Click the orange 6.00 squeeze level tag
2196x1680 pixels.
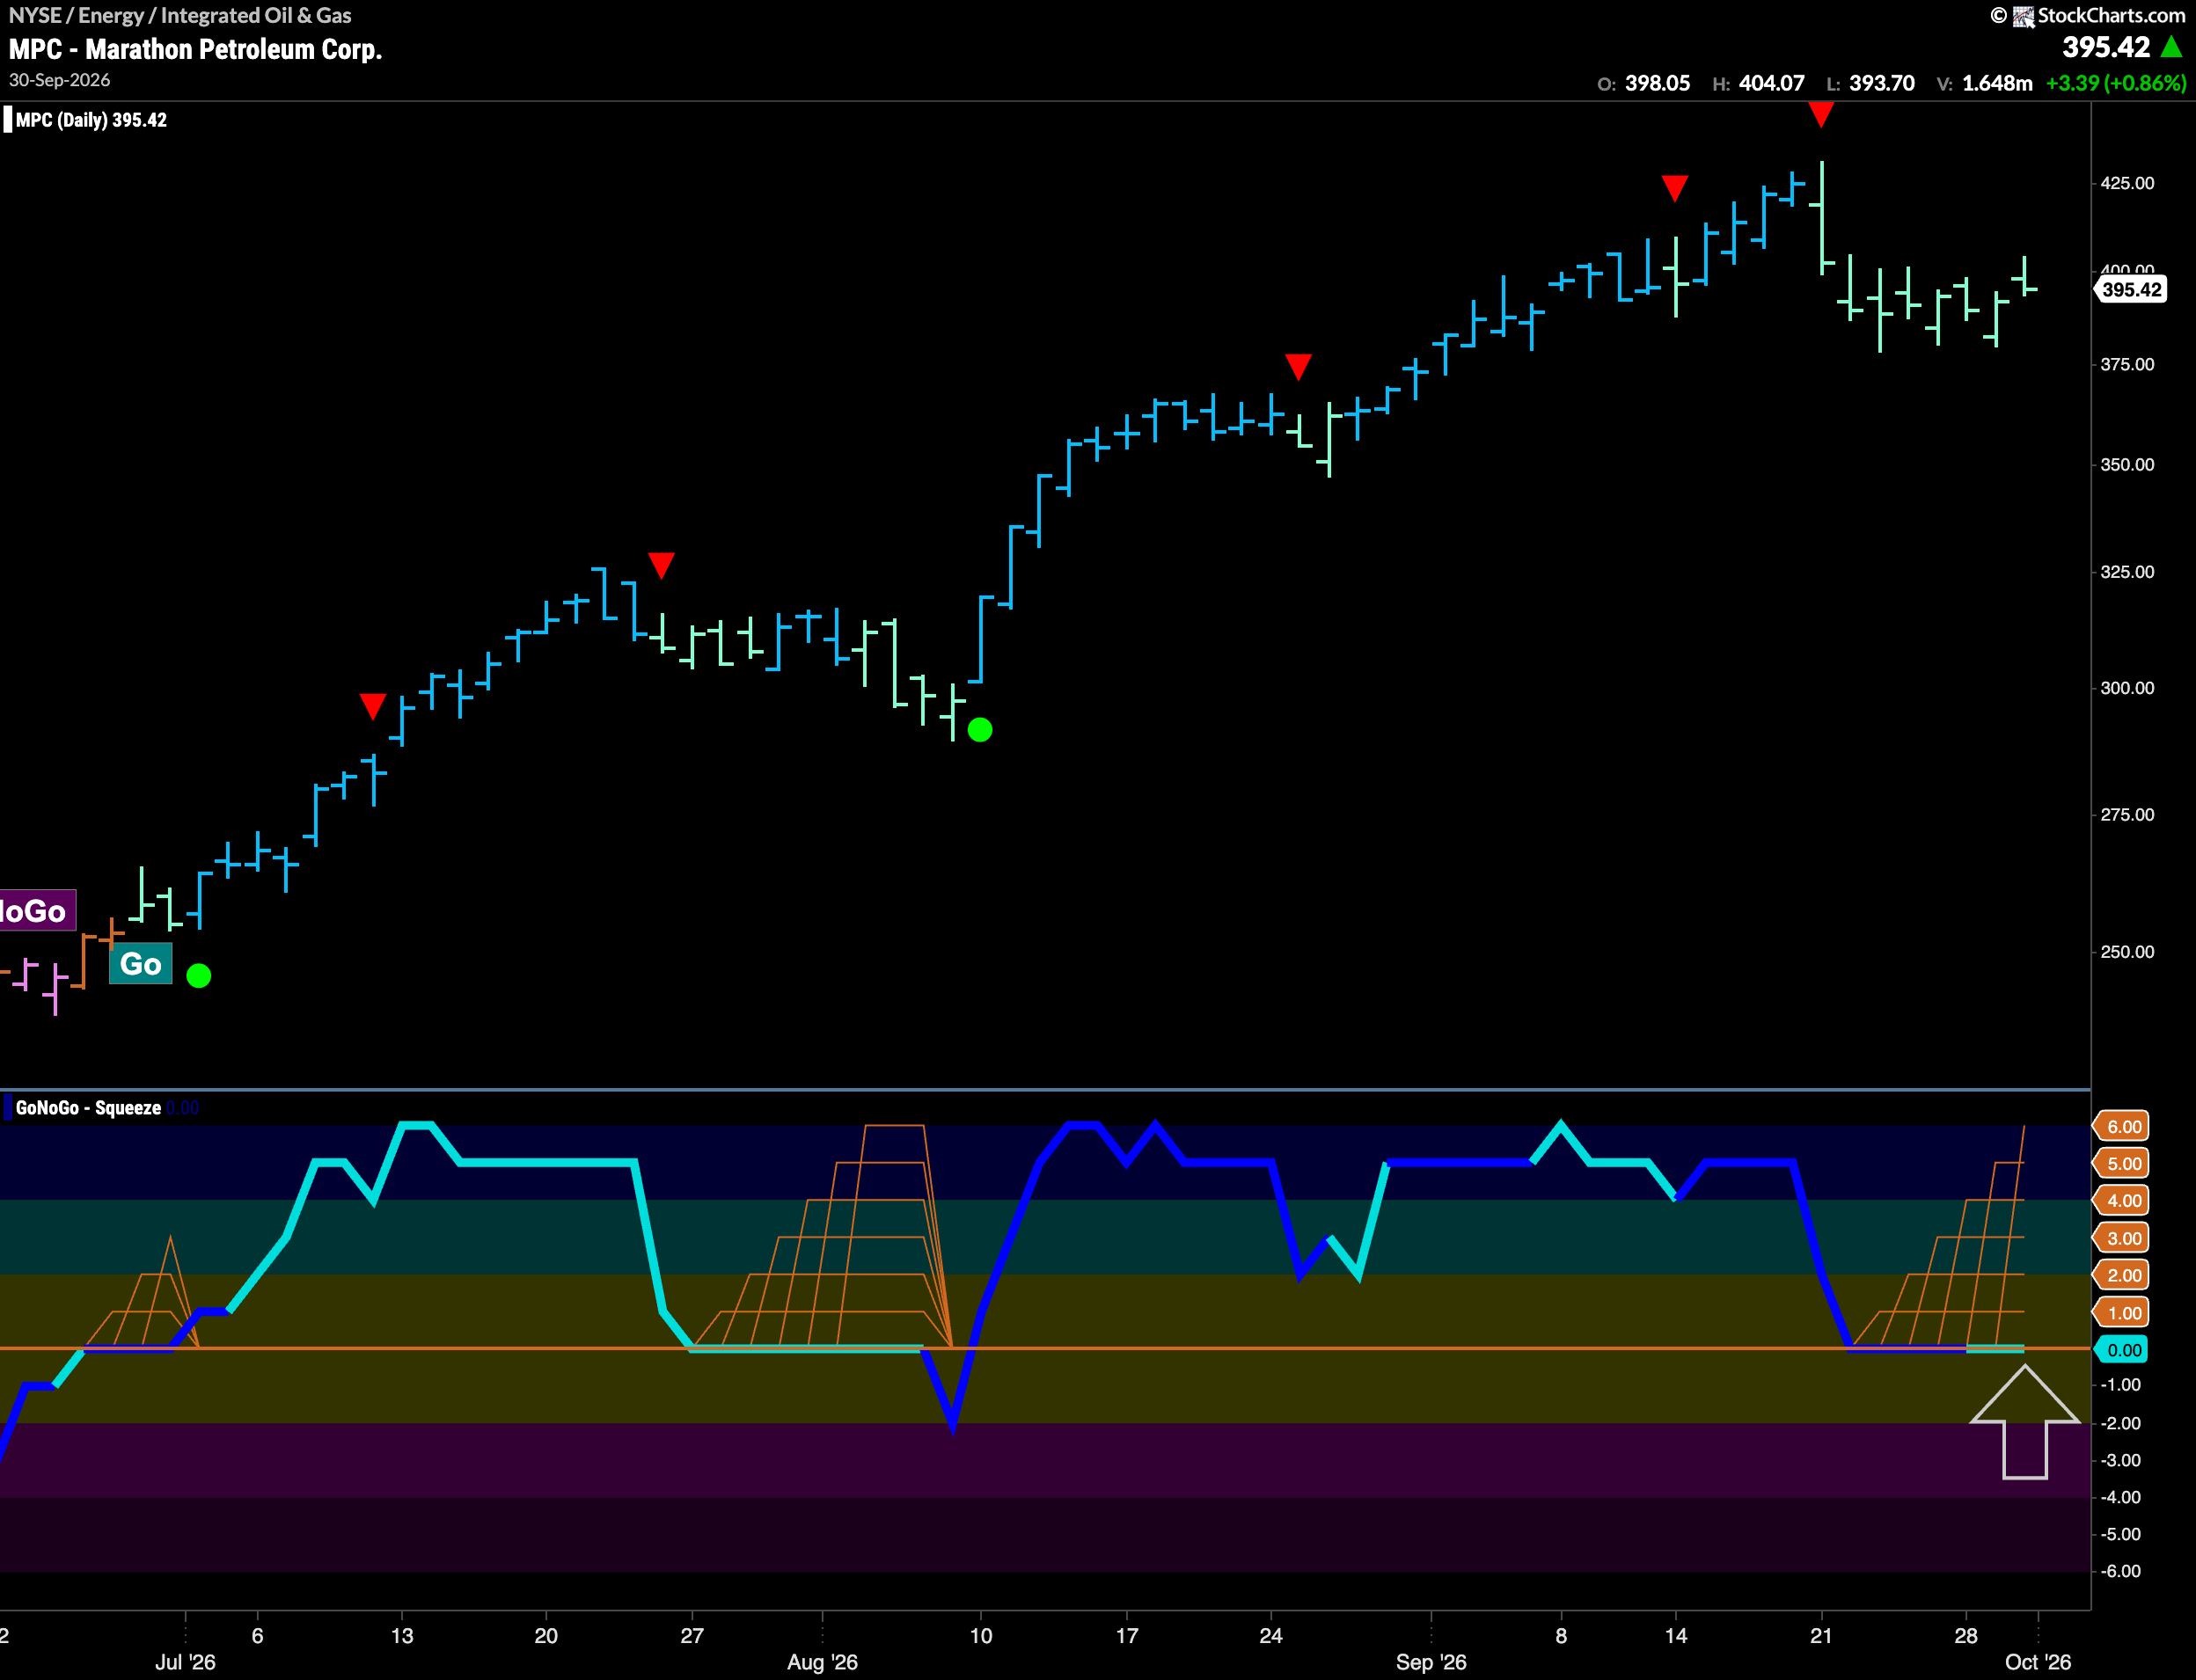(x=2122, y=1127)
